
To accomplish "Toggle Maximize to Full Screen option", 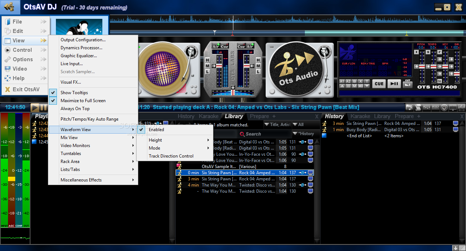I will (x=83, y=101).
